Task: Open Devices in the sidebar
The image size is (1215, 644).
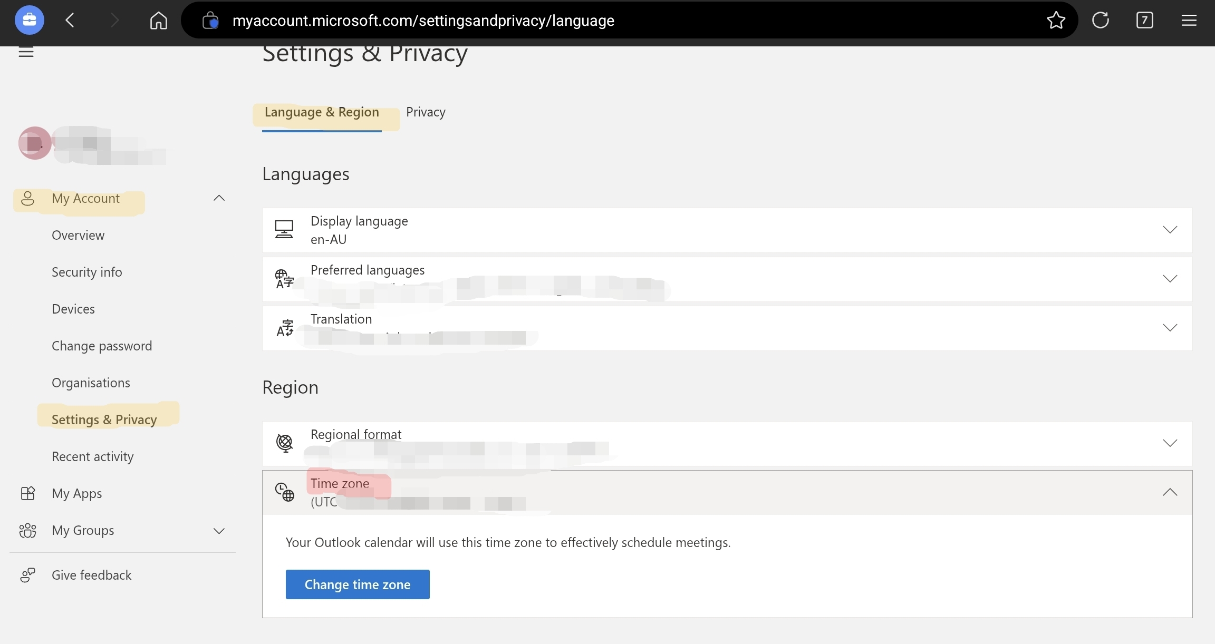Action: 73,309
